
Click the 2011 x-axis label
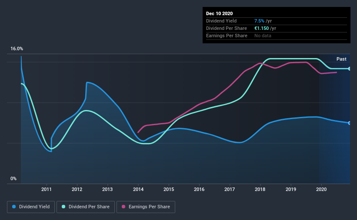(x=47, y=189)
